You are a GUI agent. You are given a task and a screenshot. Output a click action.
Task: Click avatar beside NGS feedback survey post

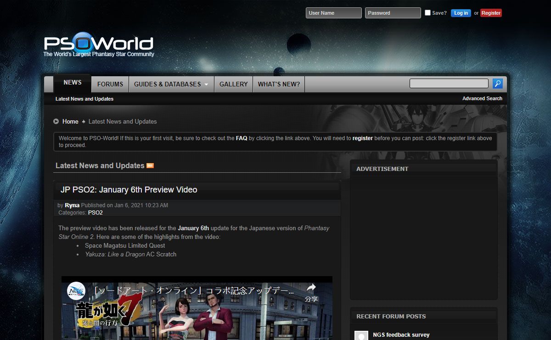[x=361, y=335]
